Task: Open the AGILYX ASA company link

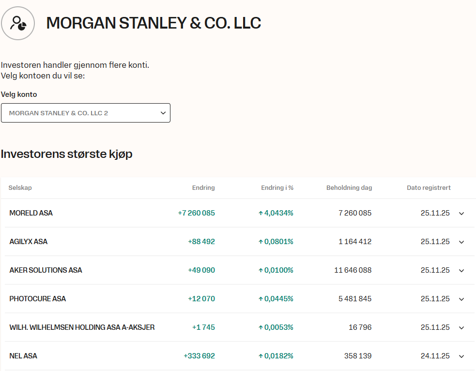Action: pyautogui.click(x=29, y=242)
